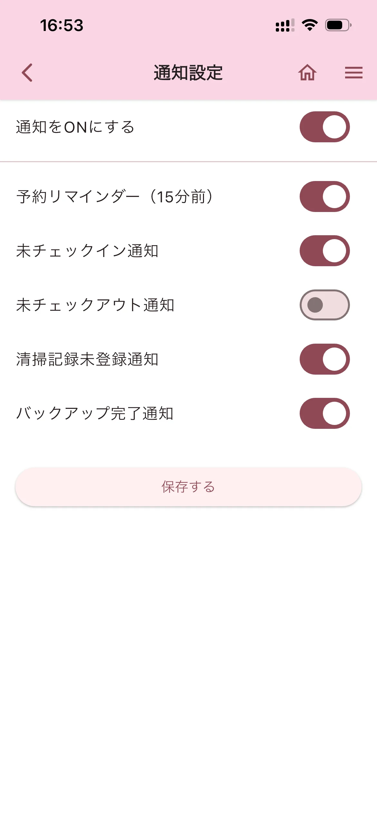Turn off the 通知をONにする switch
The width and height of the screenshot is (377, 817).
pyautogui.click(x=324, y=127)
